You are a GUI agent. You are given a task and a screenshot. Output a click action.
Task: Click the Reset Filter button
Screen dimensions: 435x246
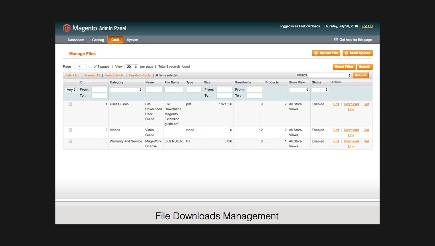pos(344,67)
